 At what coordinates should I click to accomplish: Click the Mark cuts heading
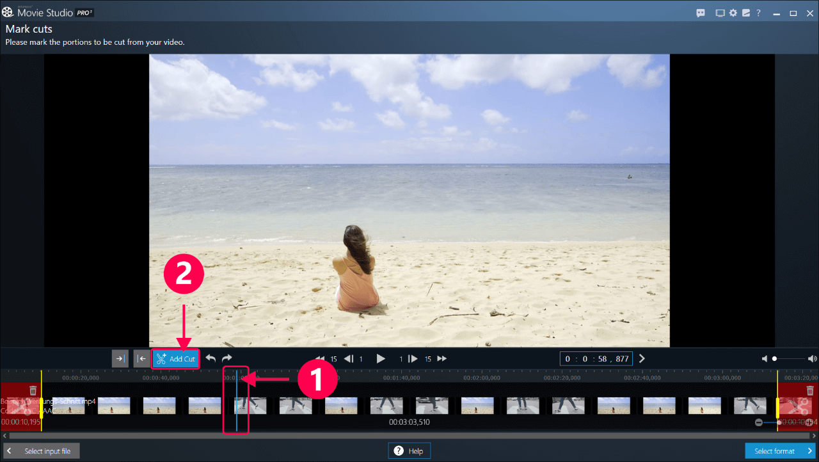point(29,29)
